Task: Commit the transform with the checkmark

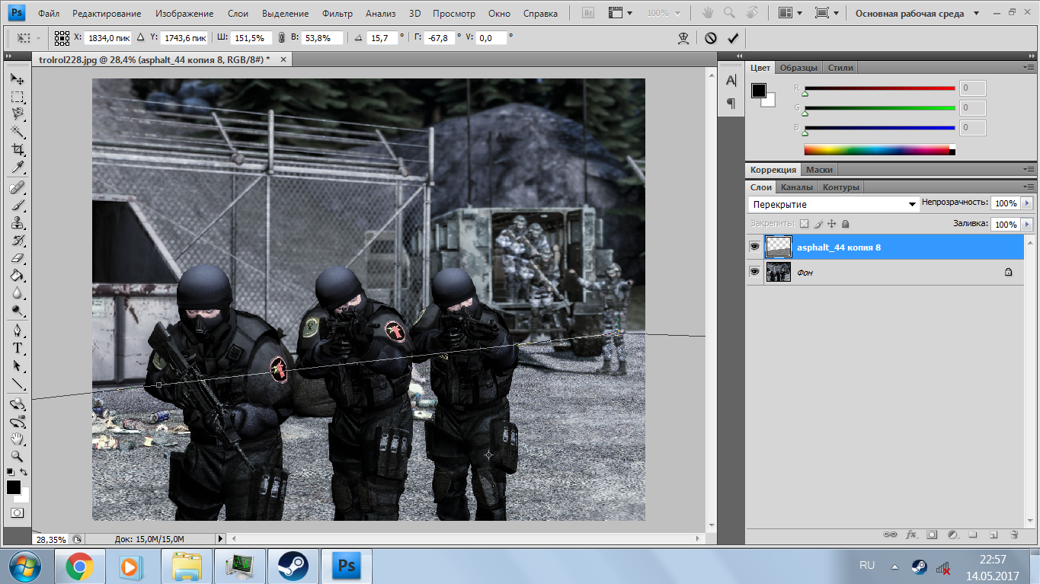Action: coord(733,38)
